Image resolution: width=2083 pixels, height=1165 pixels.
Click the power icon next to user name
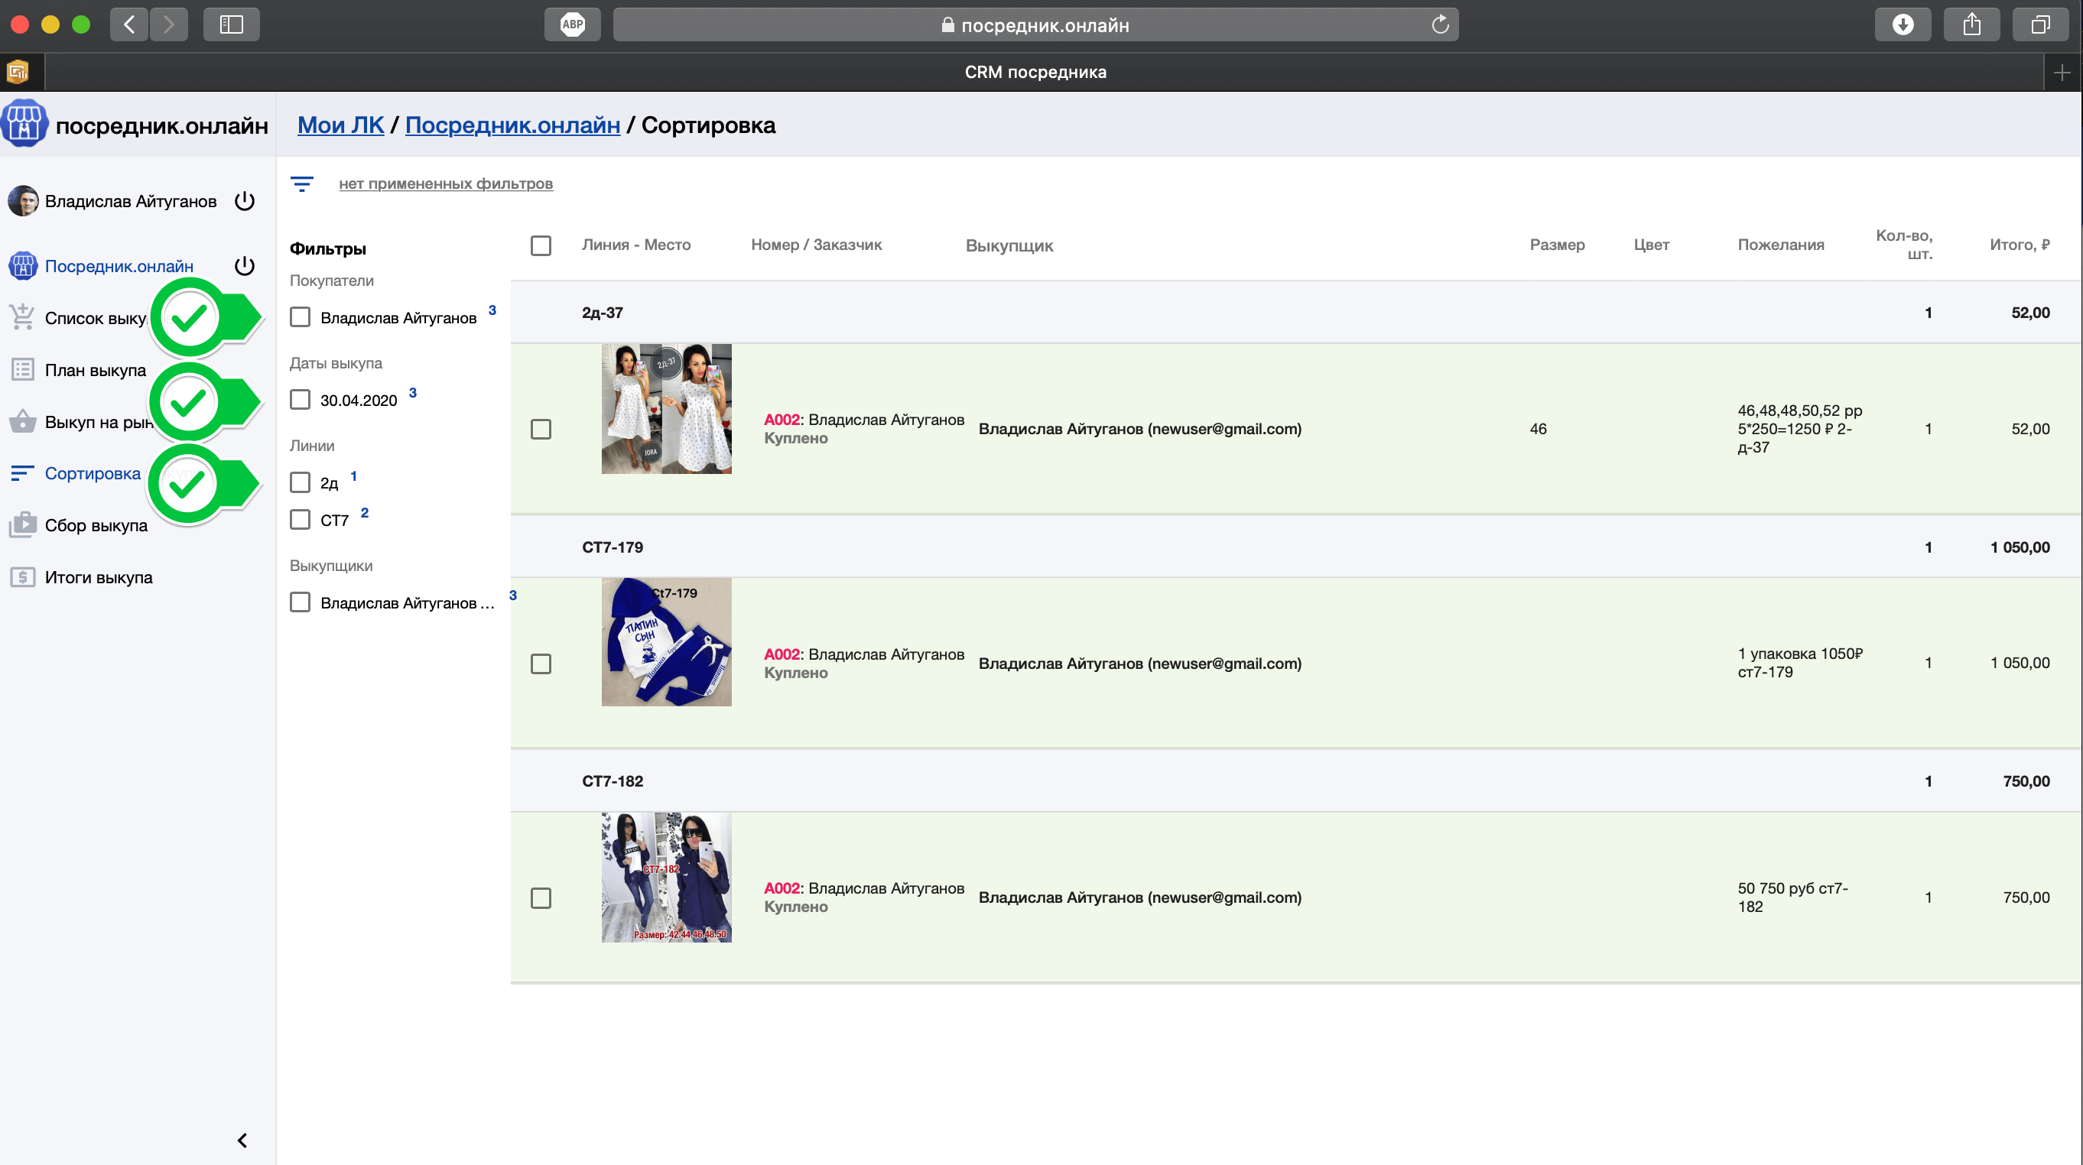coord(244,201)
